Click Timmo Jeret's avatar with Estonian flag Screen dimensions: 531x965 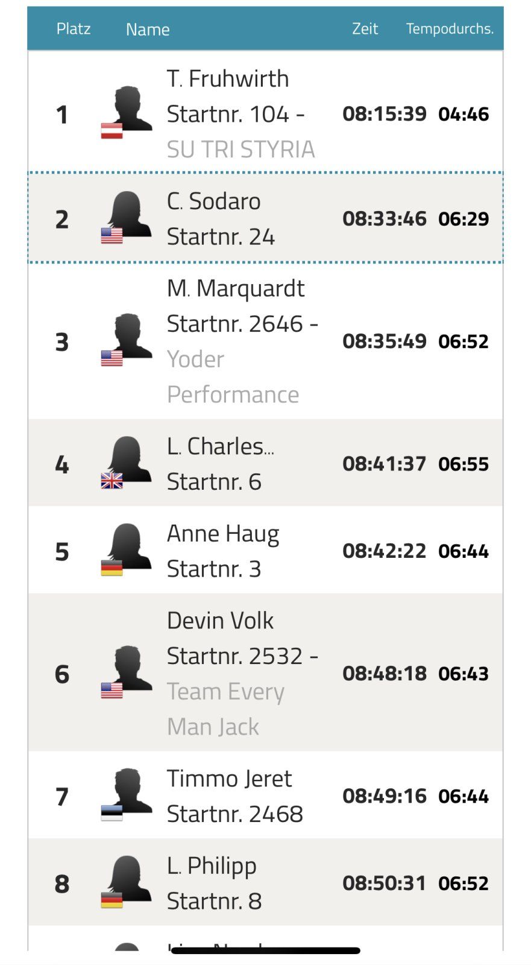(x=128, y=793)
